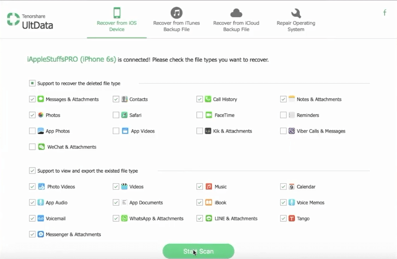The image size is (397, 259).
Task: Click the FaceTime camera icon
Action: (x=208, y=115)
